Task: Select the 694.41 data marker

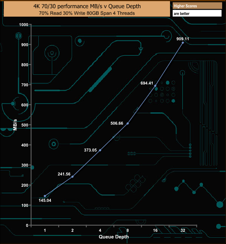Action: (155, 86)
